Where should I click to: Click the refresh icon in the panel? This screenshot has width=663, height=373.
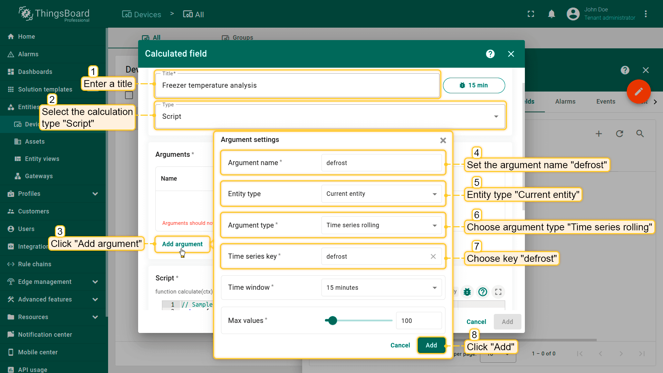[619, 134]
